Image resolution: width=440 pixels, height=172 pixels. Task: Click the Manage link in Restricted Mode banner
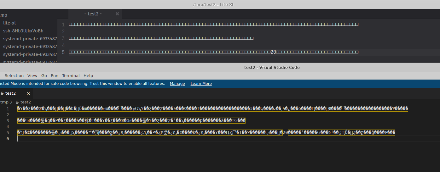pos(177,84)
